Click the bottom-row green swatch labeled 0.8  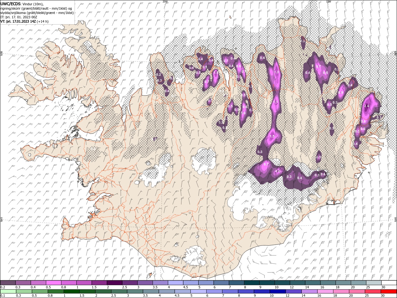pyautogui.click(x=56, y=291)
